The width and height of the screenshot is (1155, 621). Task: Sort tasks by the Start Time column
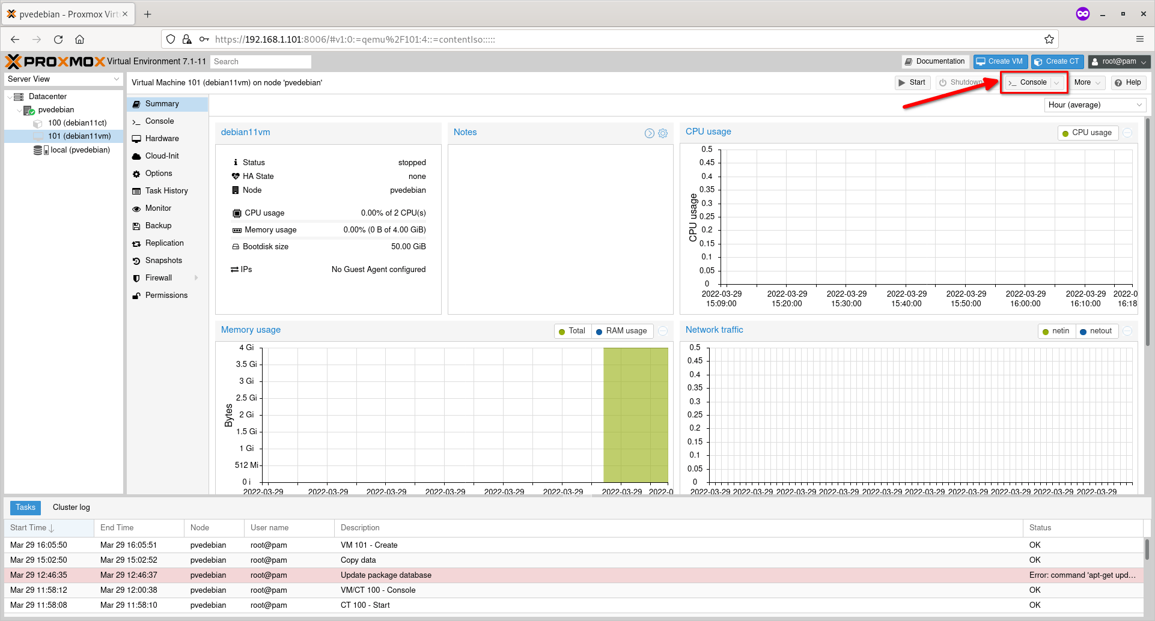[x=49, y=528]
